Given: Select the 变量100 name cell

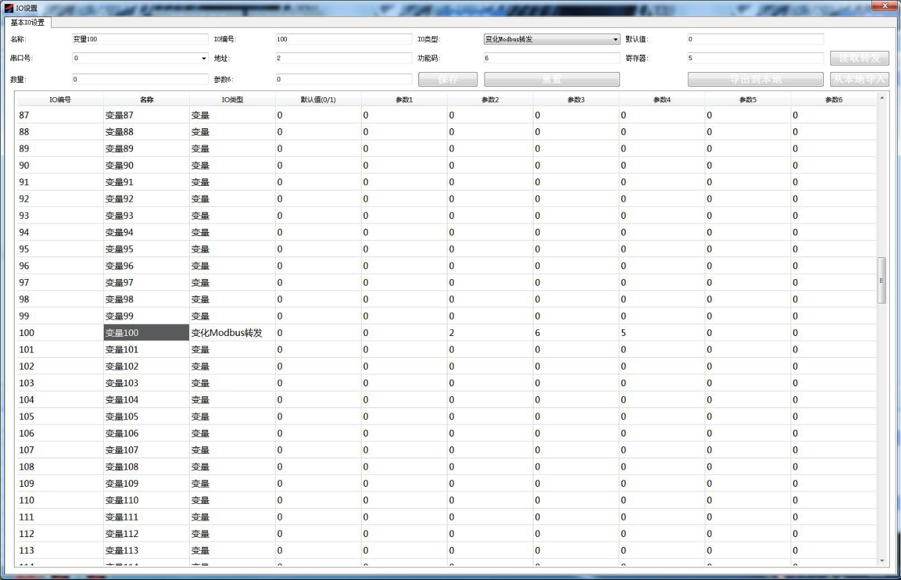Looking at the screenshot, I should pos(146,333).
